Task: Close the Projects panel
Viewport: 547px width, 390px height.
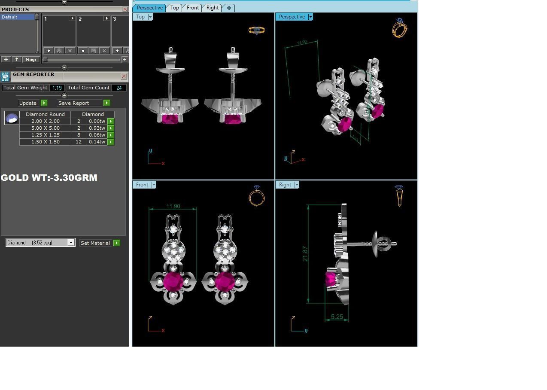Action: point(125,9)
